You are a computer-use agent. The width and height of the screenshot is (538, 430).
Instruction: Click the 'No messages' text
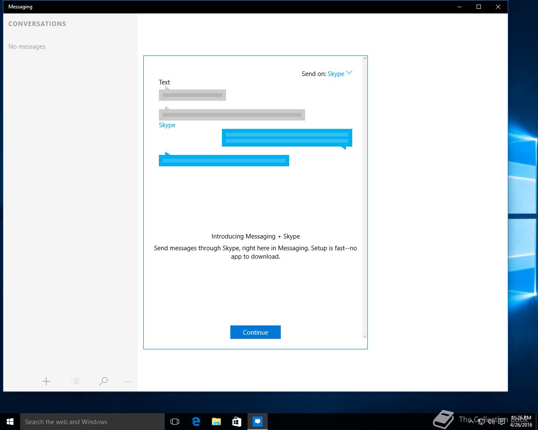click(x=27, y=47)
